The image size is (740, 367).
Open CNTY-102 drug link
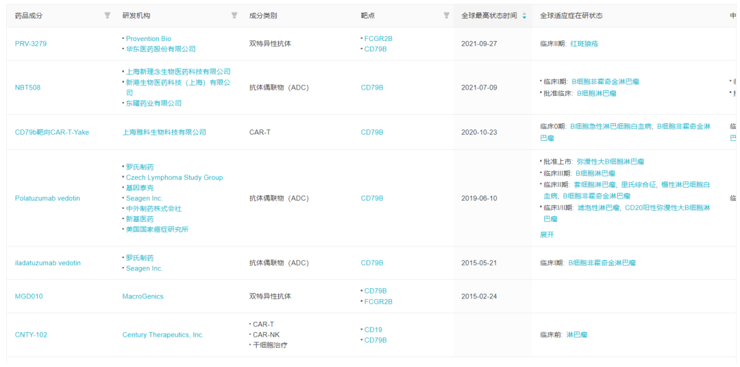(x=31, y=335)
